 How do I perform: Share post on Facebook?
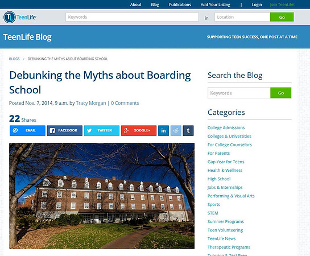point(65,130)
